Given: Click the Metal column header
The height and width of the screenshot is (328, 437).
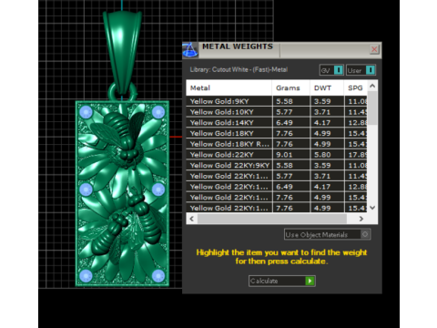Looking at the screenshot, I should tap(229, 88).
